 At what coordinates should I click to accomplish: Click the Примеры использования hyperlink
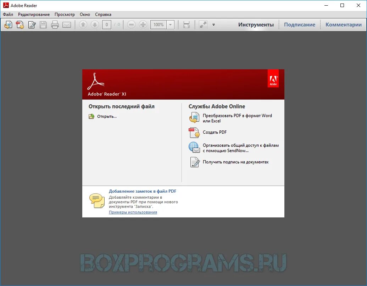pos(133,212)
